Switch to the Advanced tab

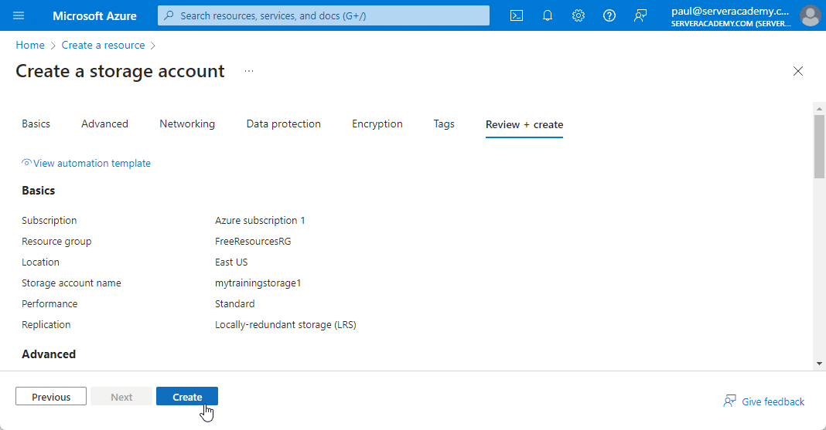(x=104, y=124)
